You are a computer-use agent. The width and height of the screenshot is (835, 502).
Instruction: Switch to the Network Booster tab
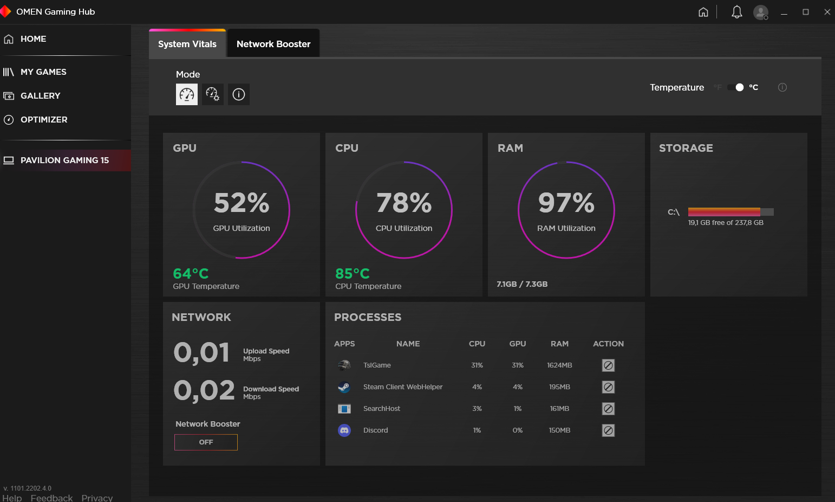pyautogui.click(x=273, y=43)
